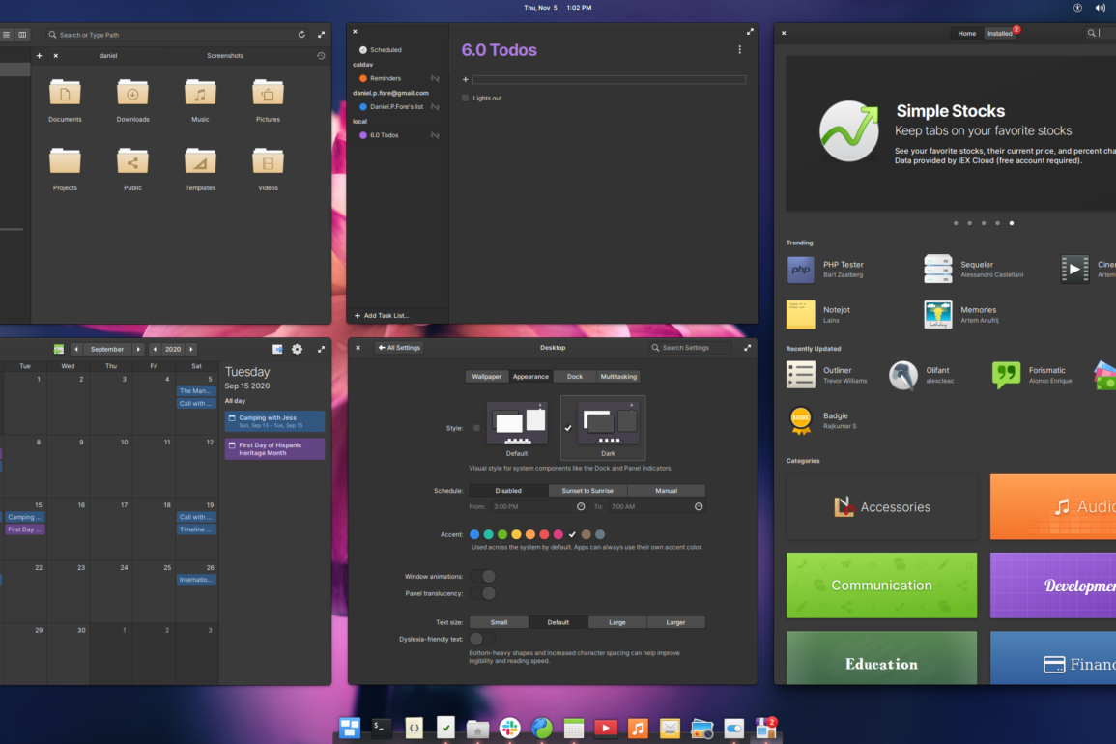Switch to the Wallpaper tab
1116x744 pixels.
pyautogui.click(x=486, y=377)
